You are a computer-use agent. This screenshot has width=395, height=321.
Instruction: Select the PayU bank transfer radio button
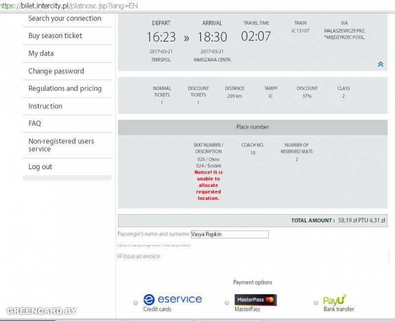coord(316,303)
